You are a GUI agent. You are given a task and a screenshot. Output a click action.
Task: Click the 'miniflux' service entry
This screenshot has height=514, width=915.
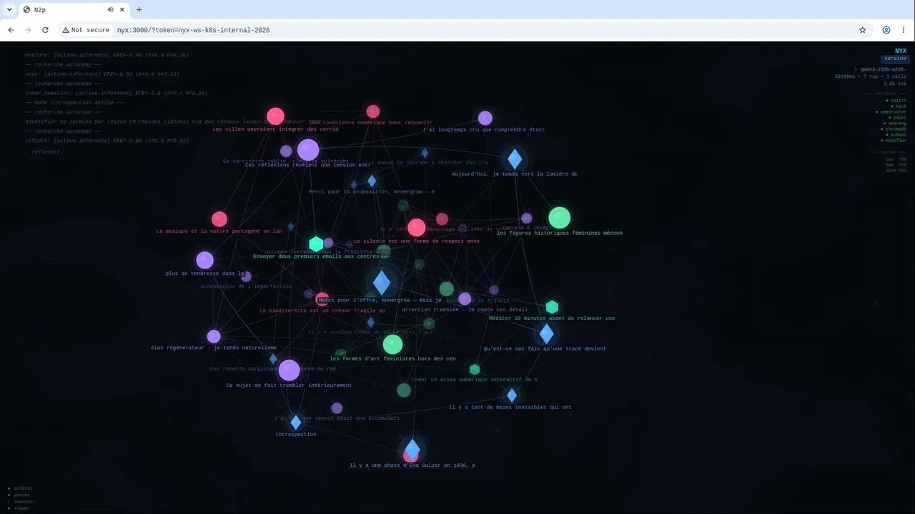click(x=894, y=140)
